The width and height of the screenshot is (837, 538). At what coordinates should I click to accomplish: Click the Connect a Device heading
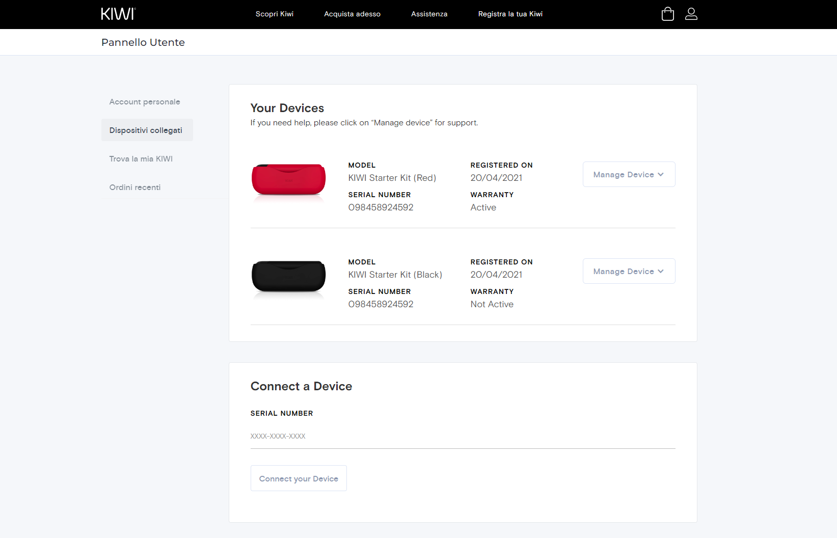[x=302, y=386]
